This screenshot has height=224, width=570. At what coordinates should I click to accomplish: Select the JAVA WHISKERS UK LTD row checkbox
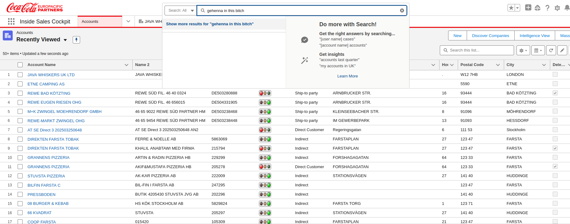point(20,75)
